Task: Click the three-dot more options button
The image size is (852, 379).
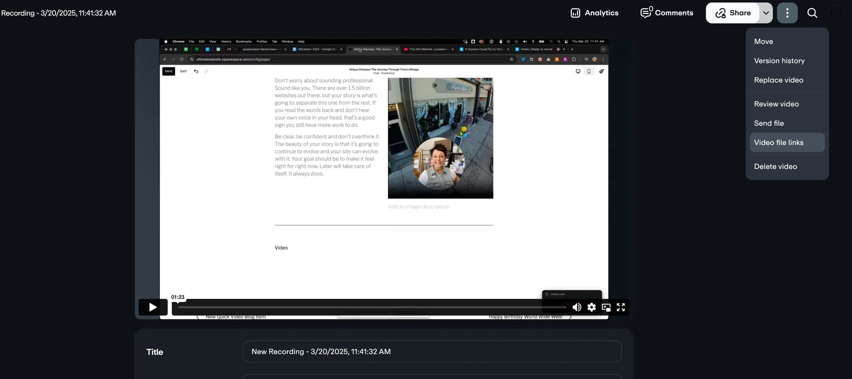Action: click(x=787, y=13)
